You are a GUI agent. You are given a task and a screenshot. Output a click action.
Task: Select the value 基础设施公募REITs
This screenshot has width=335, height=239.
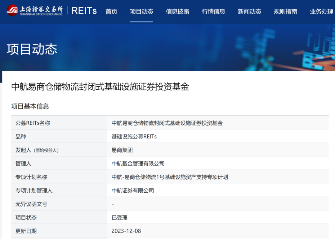click(x=134, y=137)
